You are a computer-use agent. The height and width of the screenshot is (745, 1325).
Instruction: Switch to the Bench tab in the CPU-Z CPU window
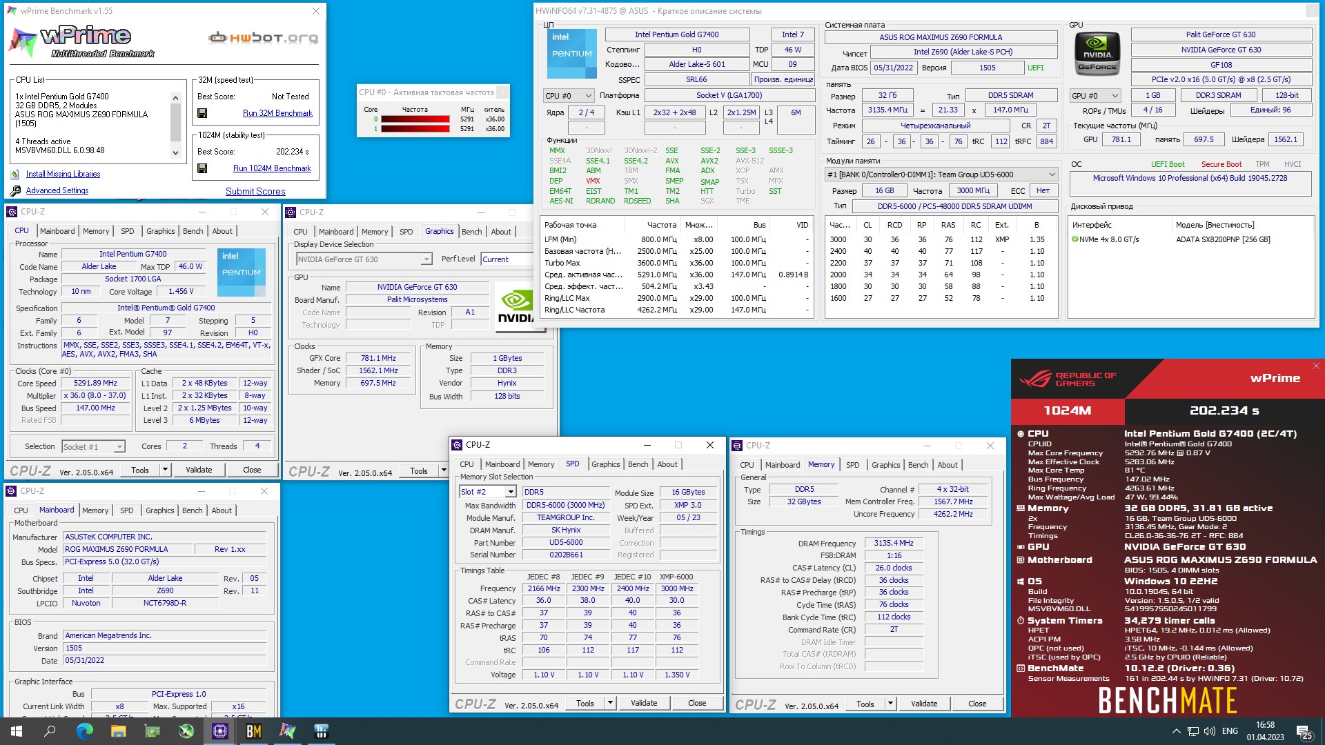(x=193, y=232)
